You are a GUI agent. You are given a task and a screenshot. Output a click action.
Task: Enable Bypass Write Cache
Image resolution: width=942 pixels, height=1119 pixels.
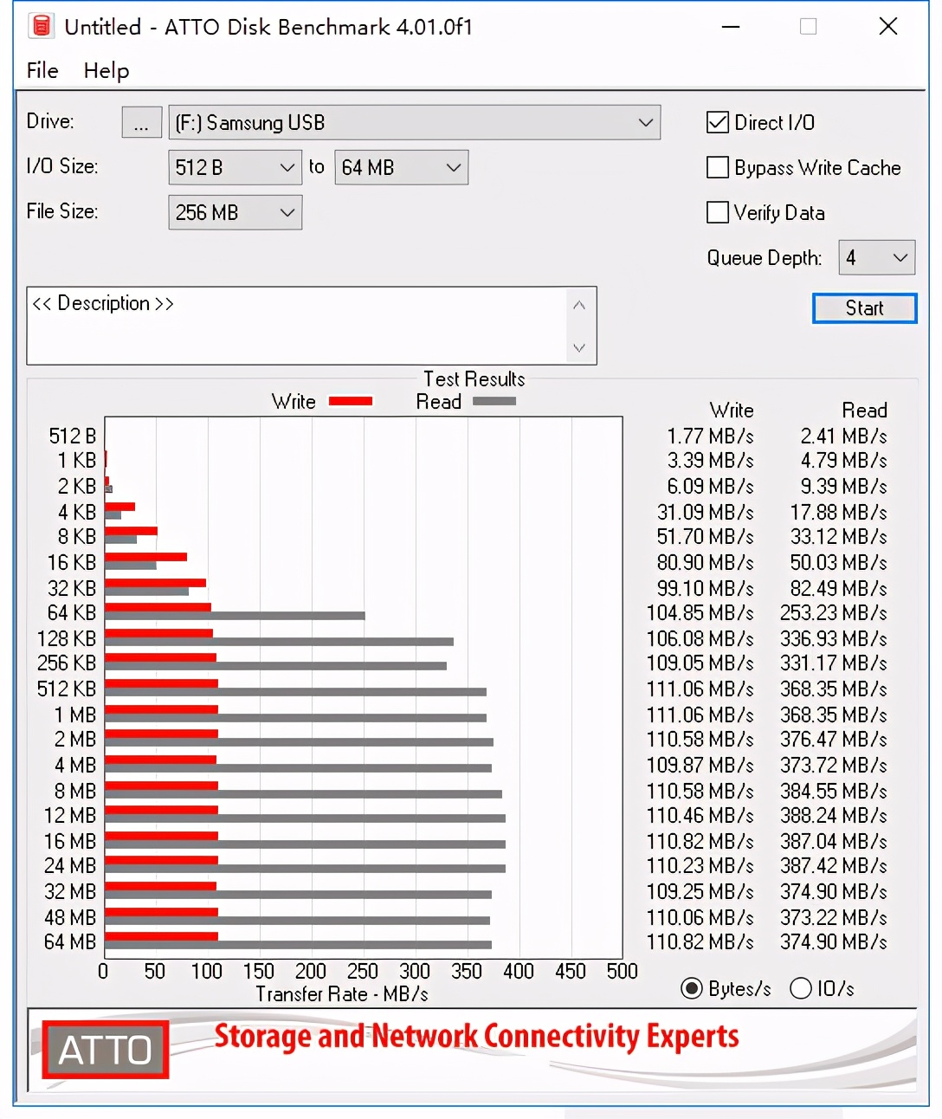pyautogui.click(x=718, y=167)
